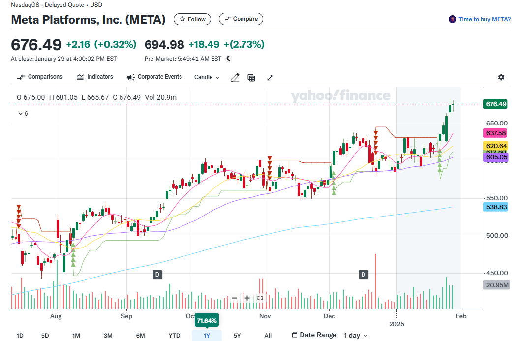Click the Compare button

[x=241, y=19]
